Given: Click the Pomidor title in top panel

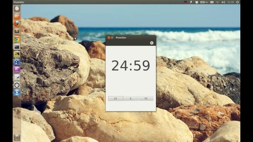Looking at the screenshot, I should click(19, 2).
